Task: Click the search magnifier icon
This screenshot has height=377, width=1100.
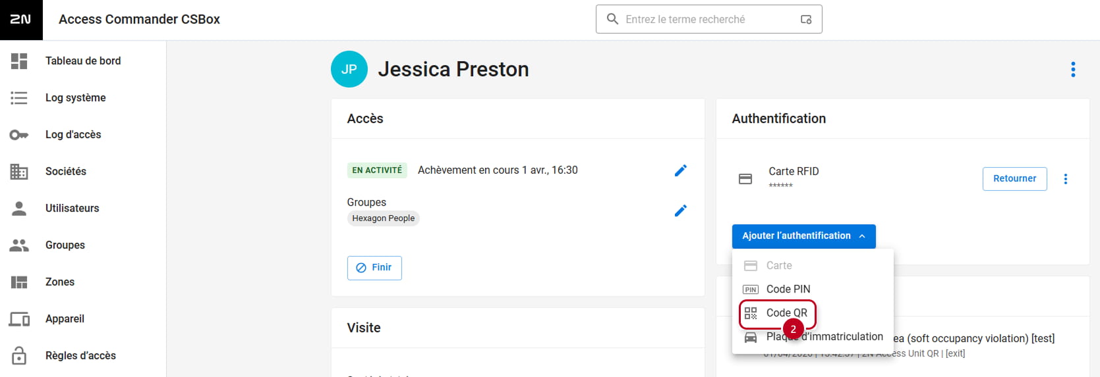Action: (x=612, y=19)
